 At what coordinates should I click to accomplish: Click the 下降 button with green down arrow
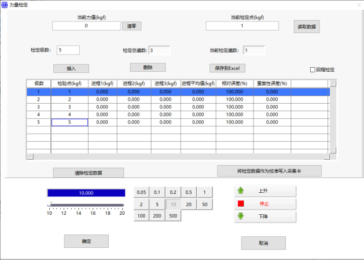264,217
